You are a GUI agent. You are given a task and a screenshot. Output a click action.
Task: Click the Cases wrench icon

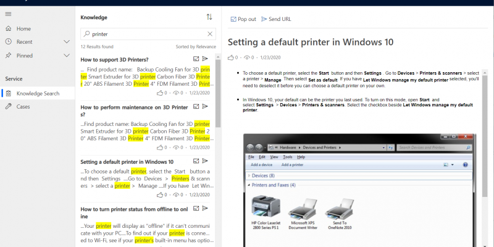[9, 106]
